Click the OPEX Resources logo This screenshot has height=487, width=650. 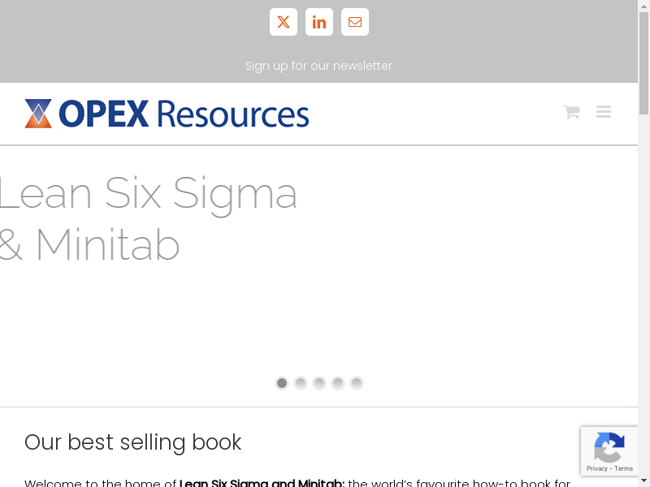(x=167, y=114)
